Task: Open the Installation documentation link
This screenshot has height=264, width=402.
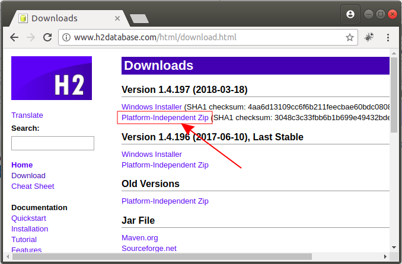Action: pos(30,229)
